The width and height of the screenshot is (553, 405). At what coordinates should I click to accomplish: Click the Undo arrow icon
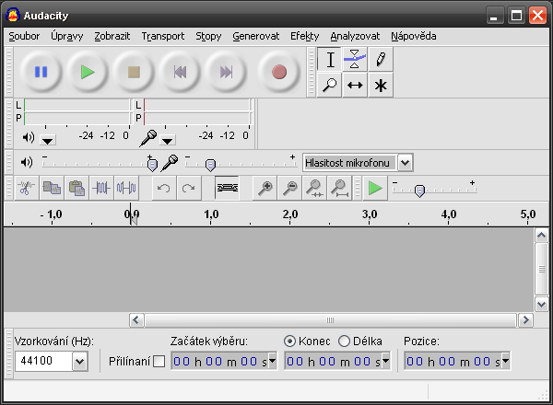tap(164, 188)
